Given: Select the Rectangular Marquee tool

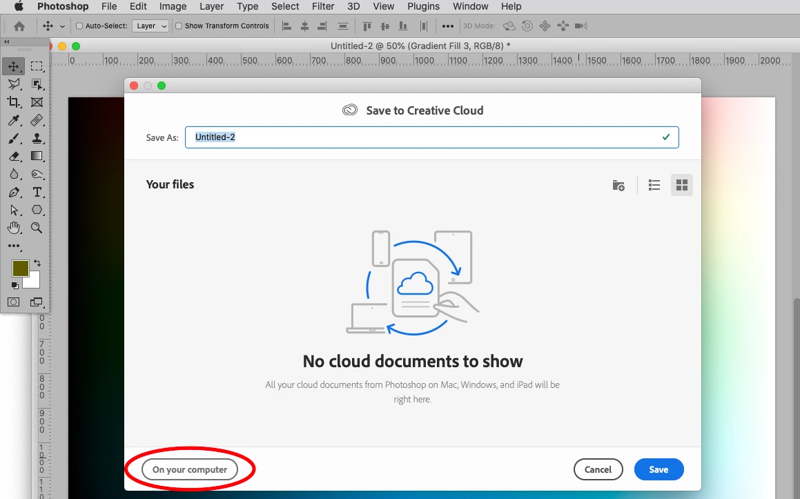Looking at the screenshot, I should (x=36, y=66).
